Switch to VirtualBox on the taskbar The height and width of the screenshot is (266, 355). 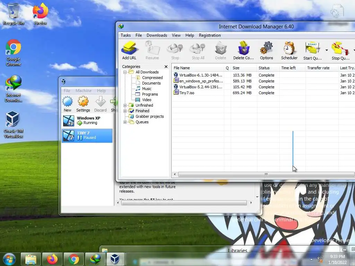(115, 259)
